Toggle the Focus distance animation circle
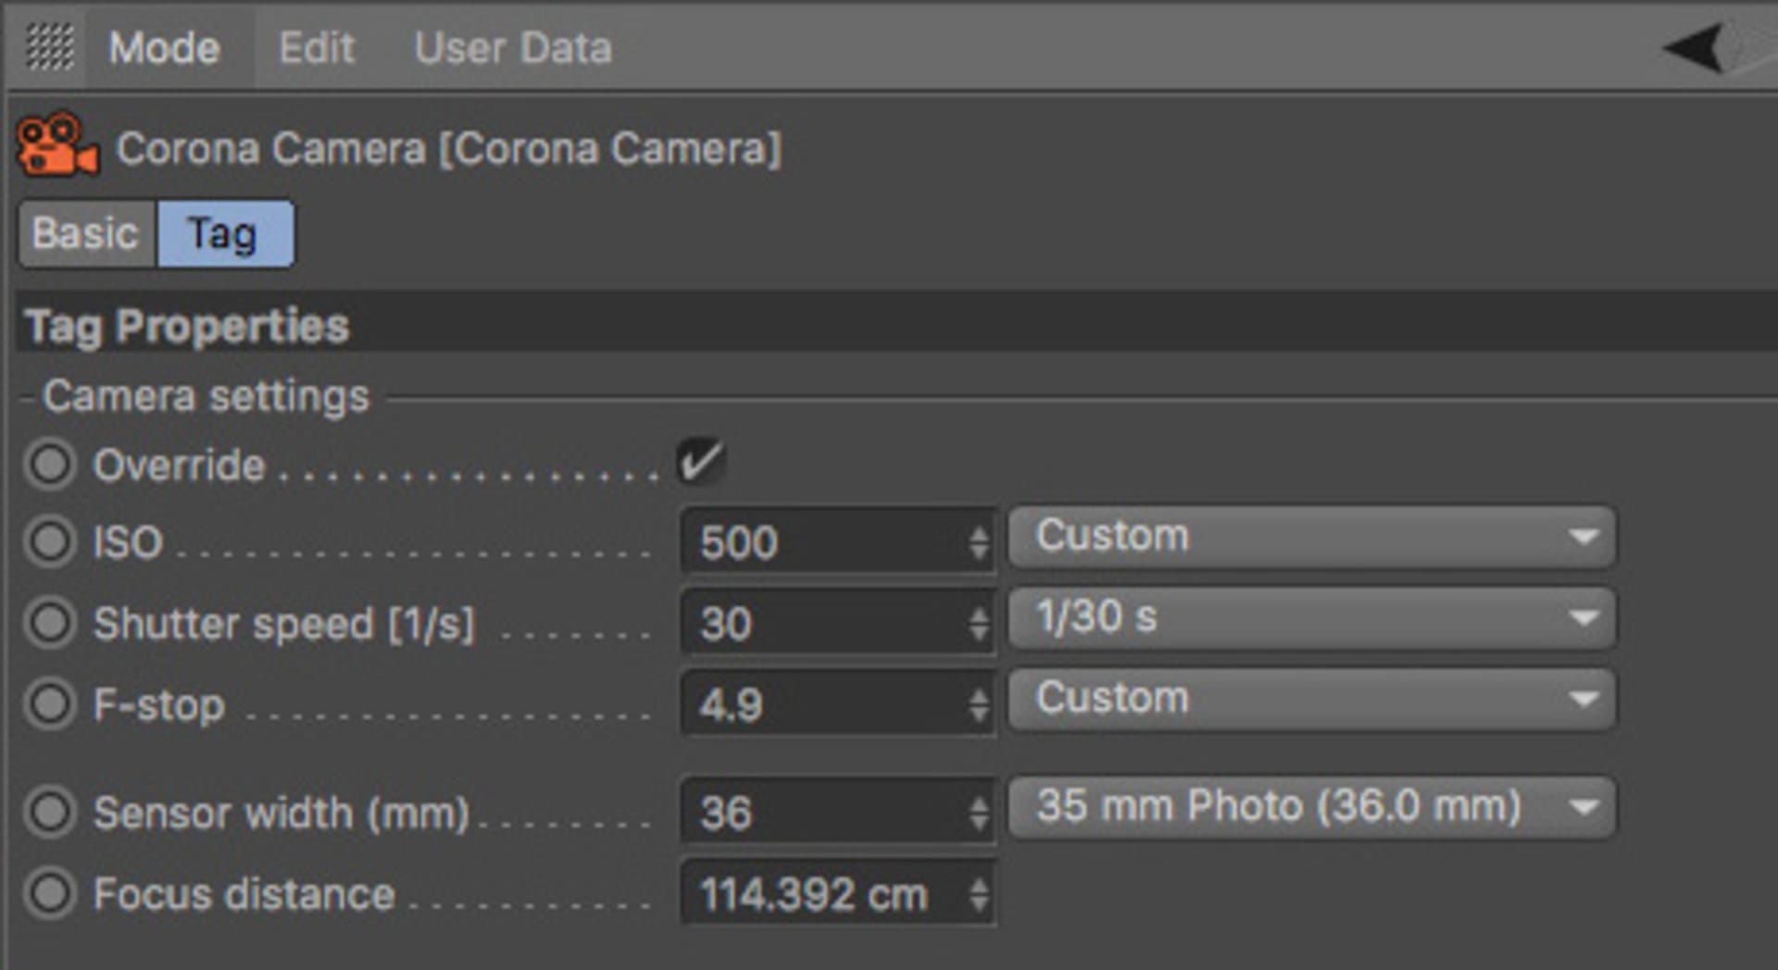This screenshot has height=970, width=1778. click(x=49, y=894)
